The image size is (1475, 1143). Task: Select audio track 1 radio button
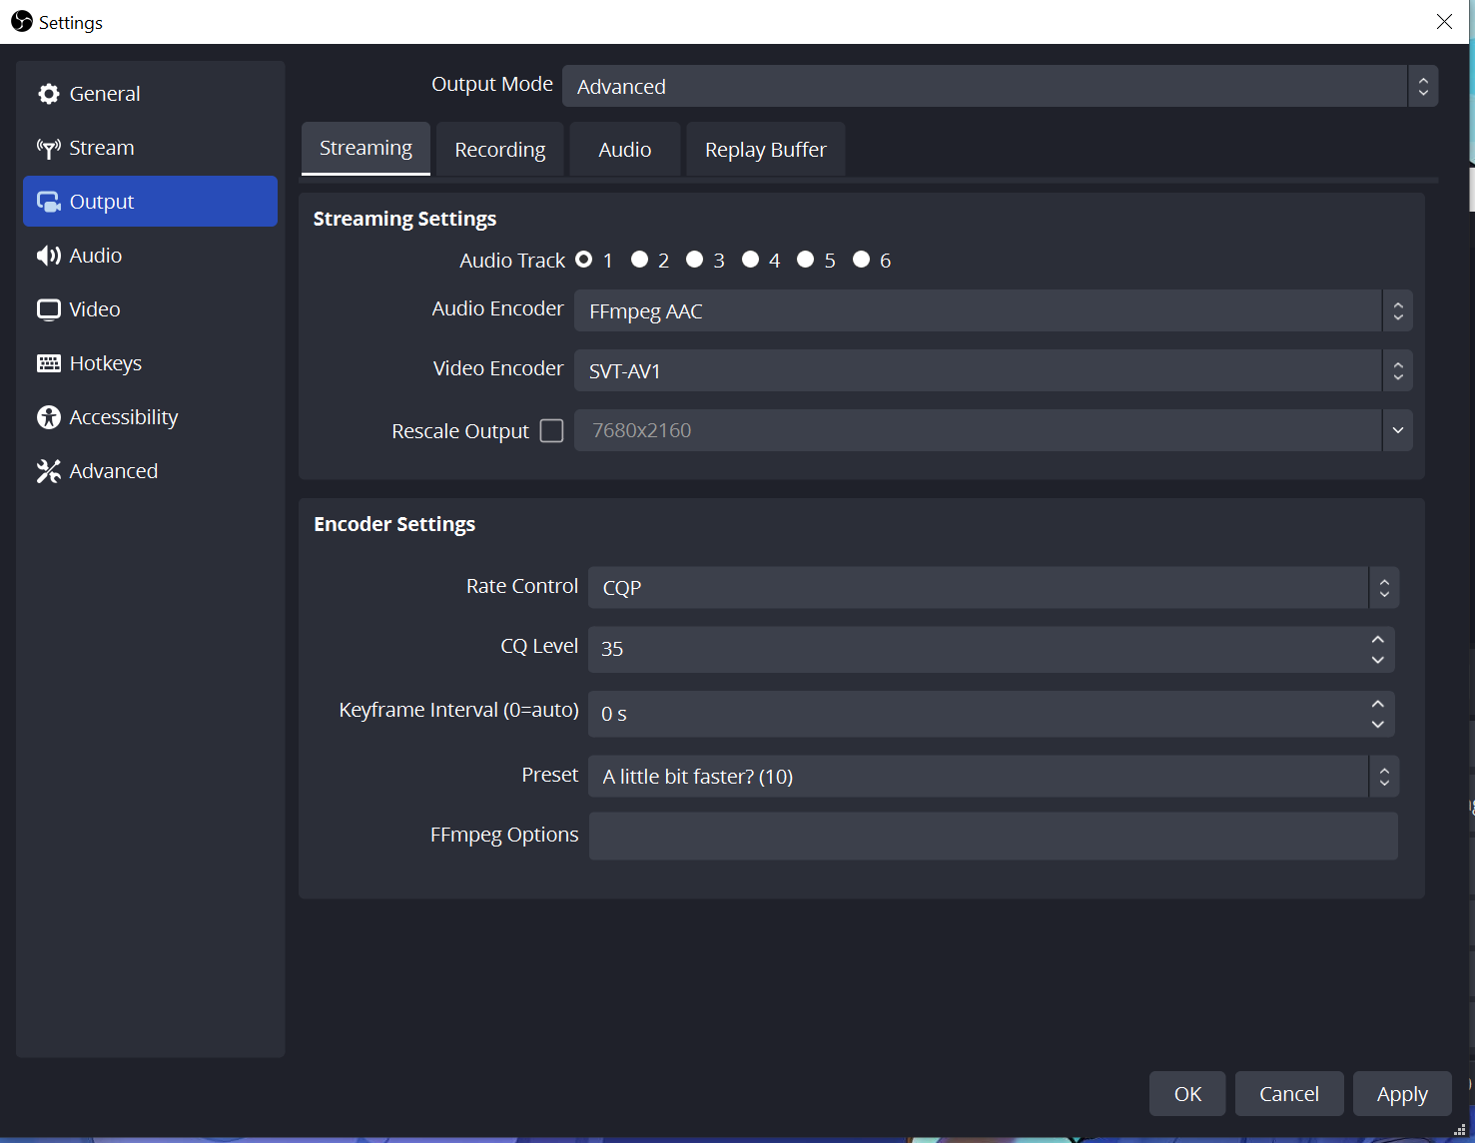click(584, 260)
